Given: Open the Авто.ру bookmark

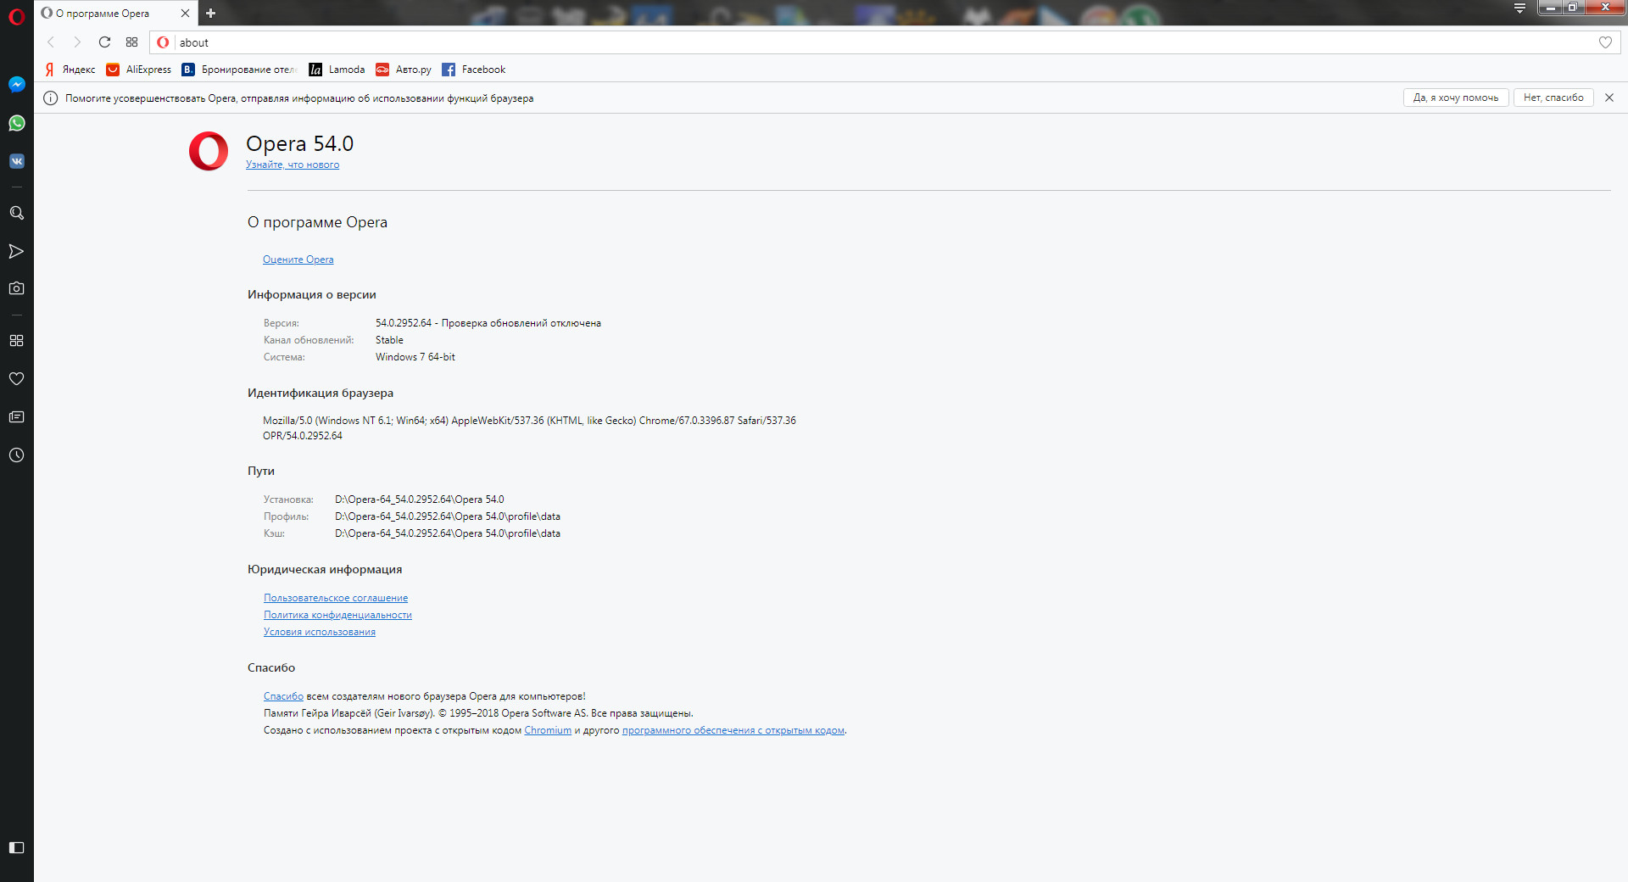Looking at the screenshot, I should [x=404, y=70].
